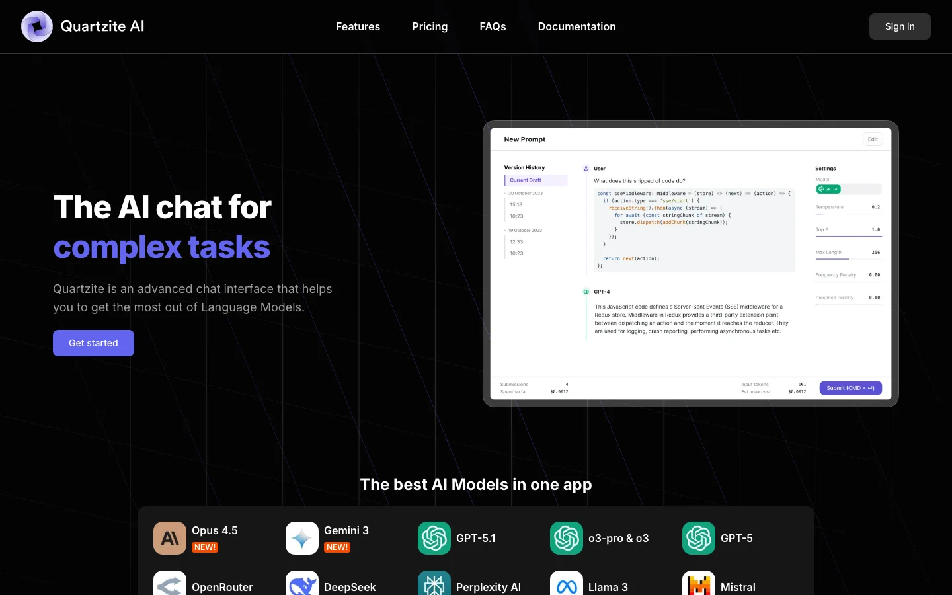Click the GPT-4 response icon in preview

click(x=586, y=292)
